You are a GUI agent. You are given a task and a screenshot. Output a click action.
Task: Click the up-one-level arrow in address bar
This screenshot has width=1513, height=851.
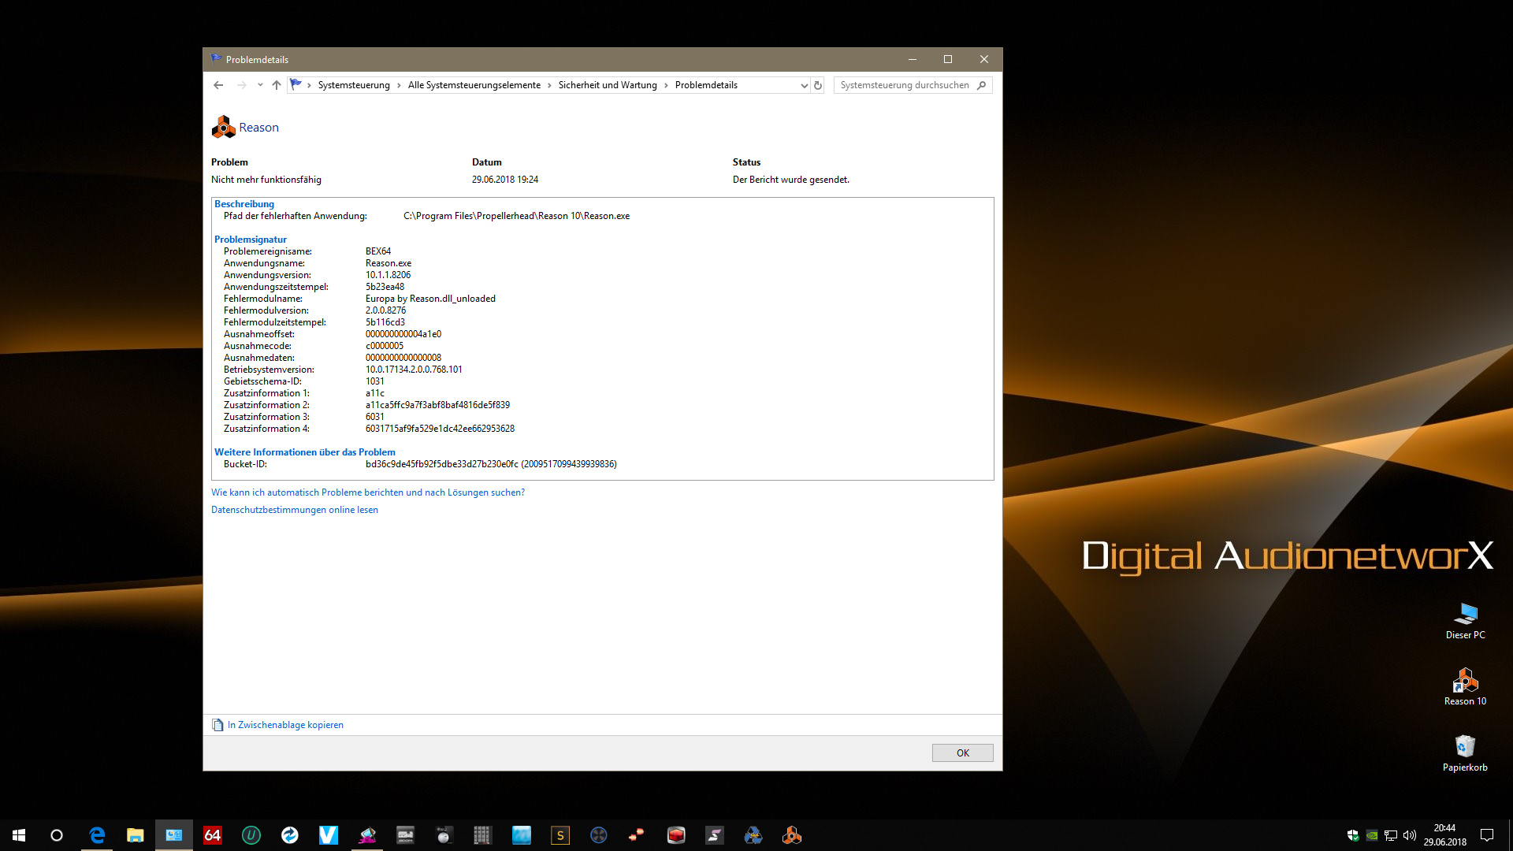tap(277, 85)
